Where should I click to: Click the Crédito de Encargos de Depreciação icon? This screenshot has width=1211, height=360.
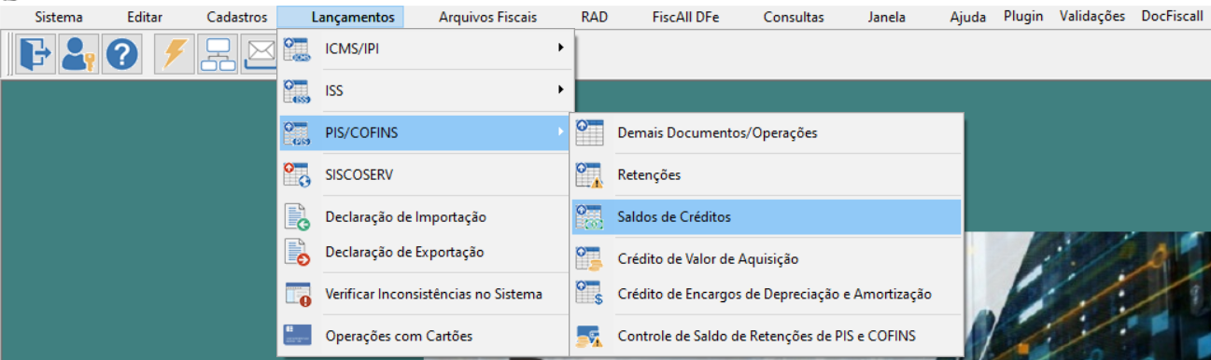[589, 294]
